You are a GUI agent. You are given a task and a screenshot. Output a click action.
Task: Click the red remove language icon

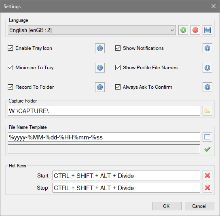click(195, 30)
